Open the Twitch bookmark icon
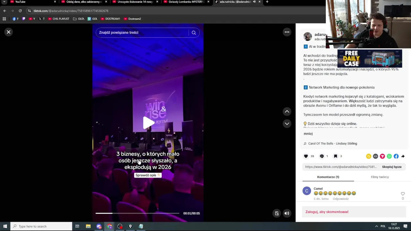The width and height of the screenshot is (411, 231). 24,19
